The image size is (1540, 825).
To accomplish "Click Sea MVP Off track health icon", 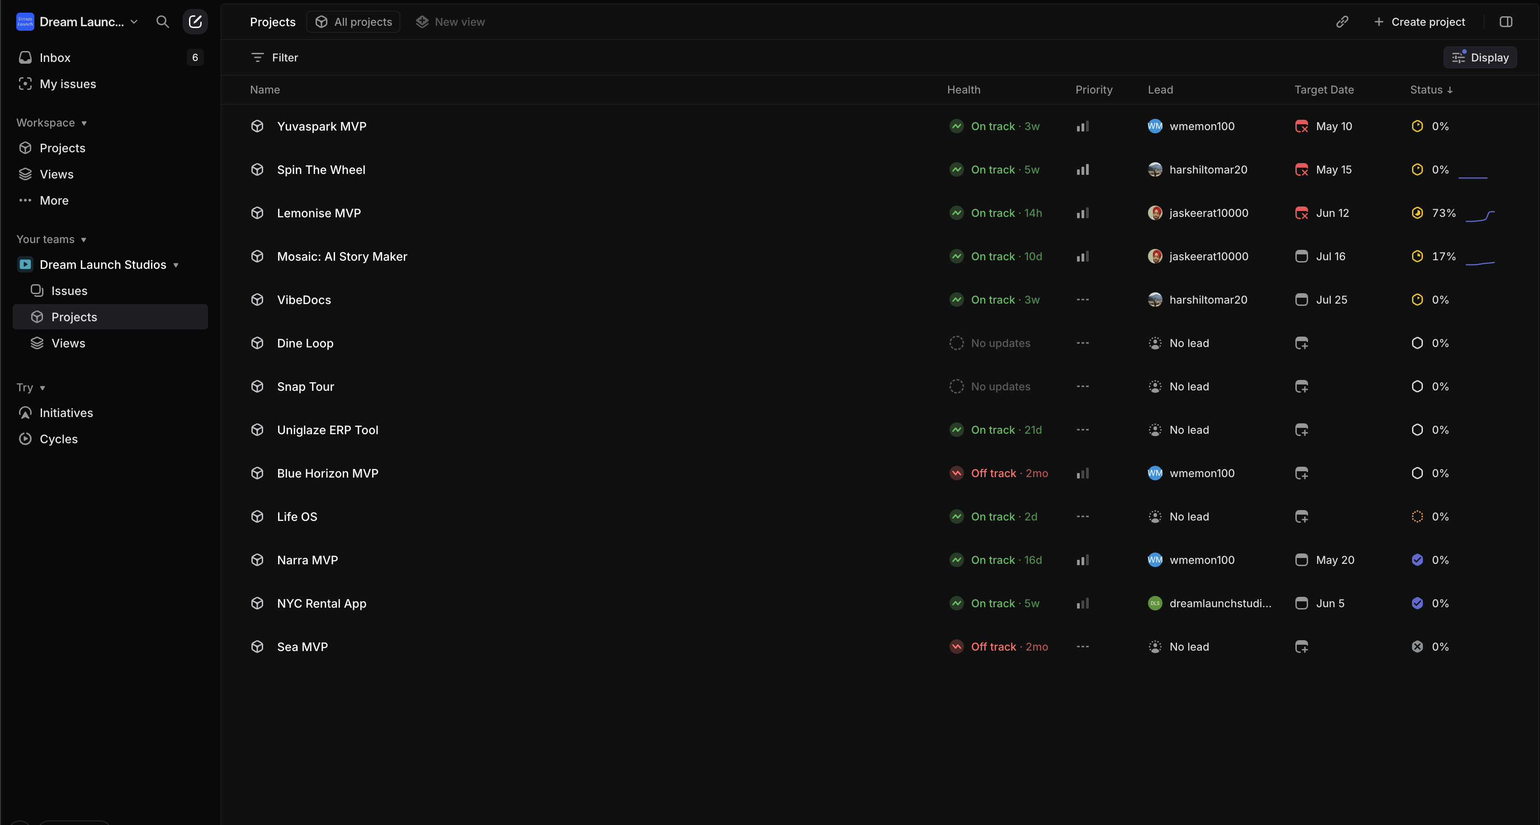I will pyautogui.click(x=957, y=647).
